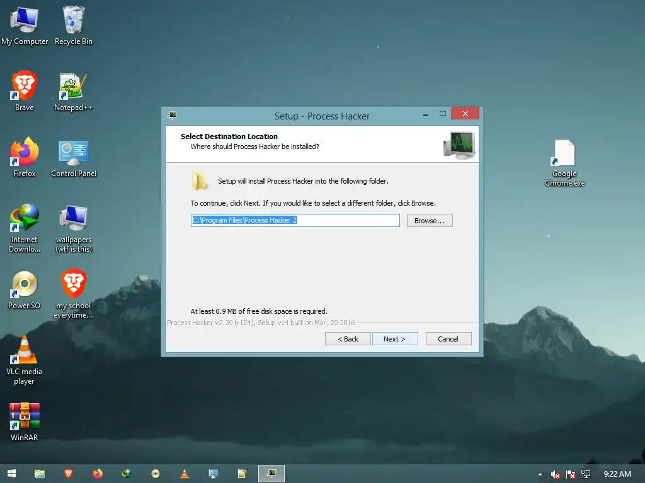The image size is (645, 483).
Task: Select wallpapers (wtf is this) folder icon
Action: point(74,228)
